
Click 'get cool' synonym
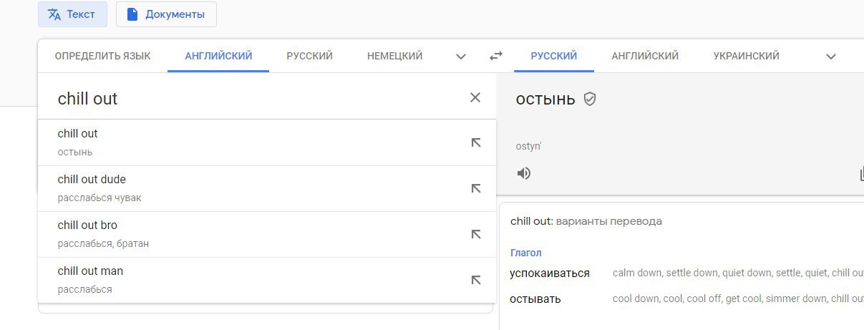point(743,299)
